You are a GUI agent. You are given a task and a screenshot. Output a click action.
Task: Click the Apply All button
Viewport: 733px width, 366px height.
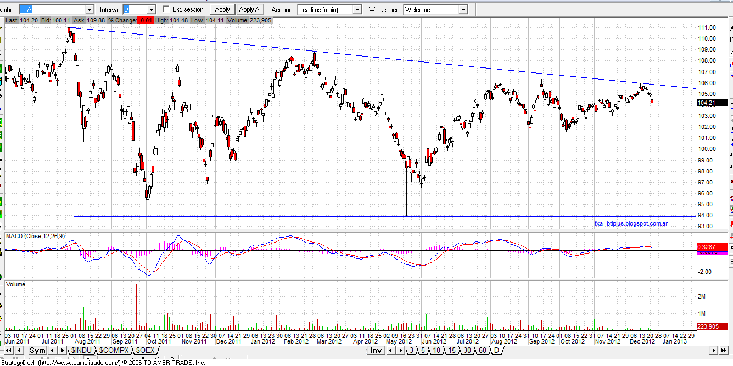coord(250,9)
